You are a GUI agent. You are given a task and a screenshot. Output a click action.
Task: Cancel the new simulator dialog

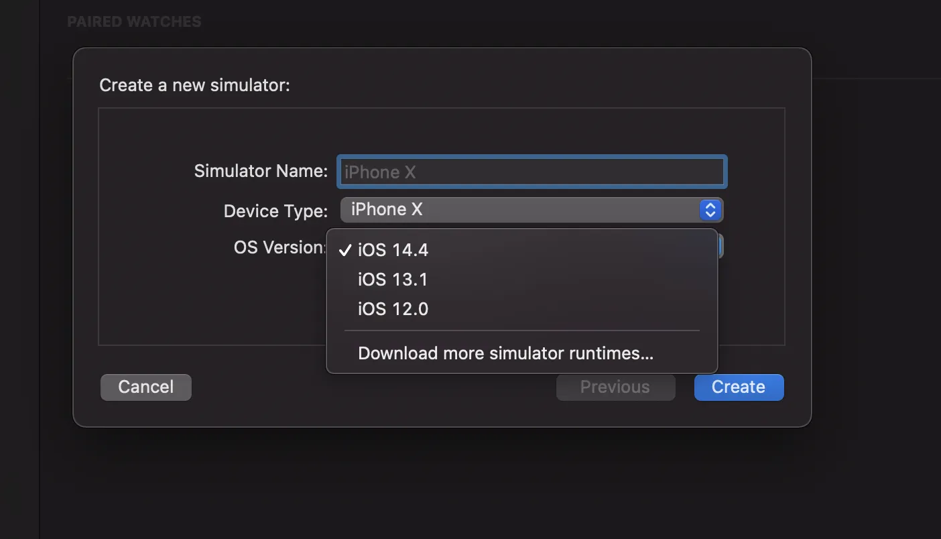pos(146,387)
